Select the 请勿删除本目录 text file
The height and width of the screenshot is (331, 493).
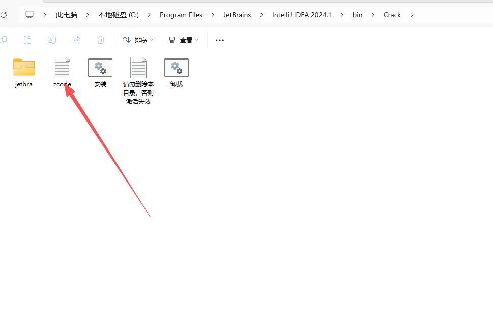point(138,67)
